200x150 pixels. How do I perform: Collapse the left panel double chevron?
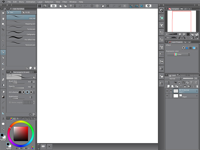coord(7,5)
